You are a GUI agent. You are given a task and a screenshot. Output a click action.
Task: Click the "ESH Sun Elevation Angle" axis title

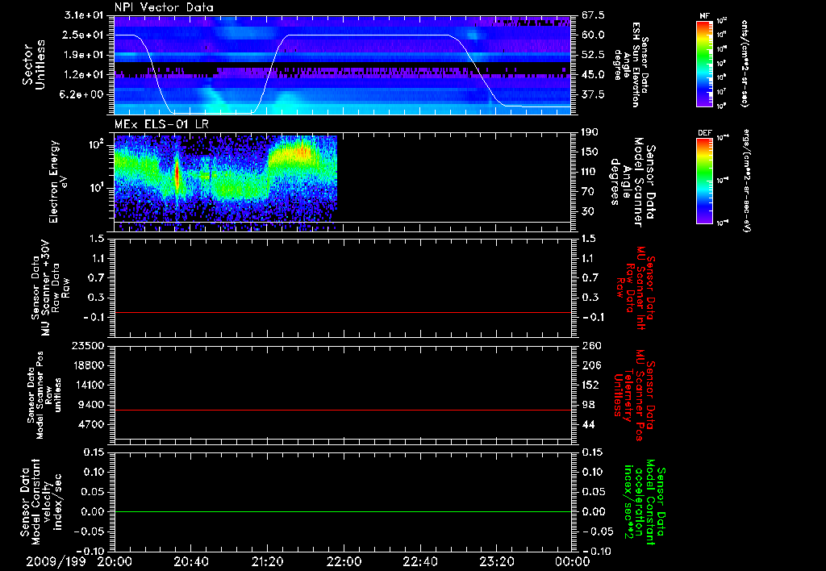coord(627,65)
